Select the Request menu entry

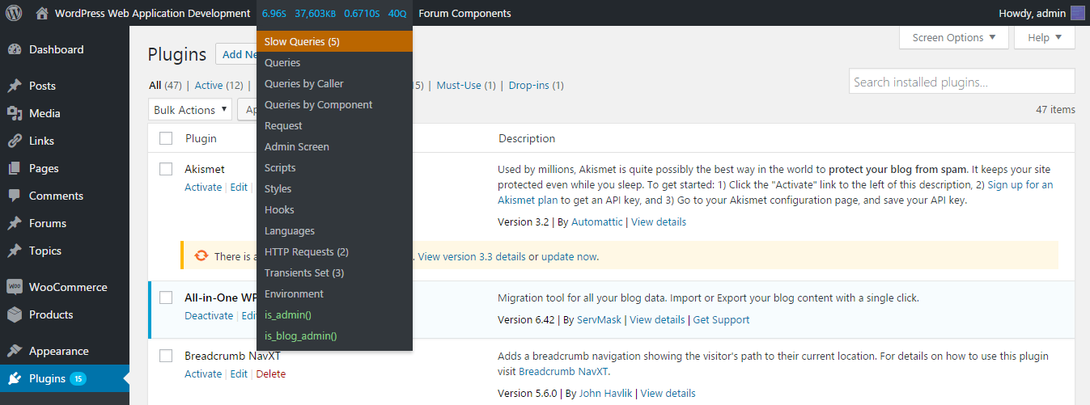[335, 125]
